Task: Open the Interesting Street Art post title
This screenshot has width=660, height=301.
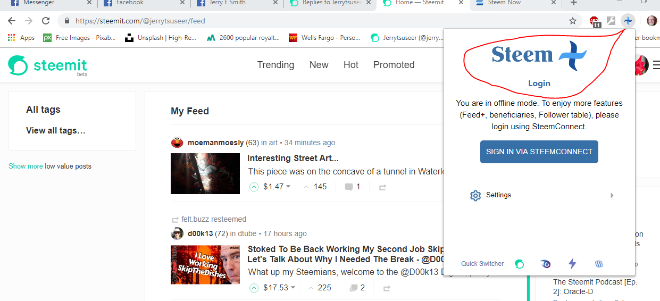Action: [293, 158]
